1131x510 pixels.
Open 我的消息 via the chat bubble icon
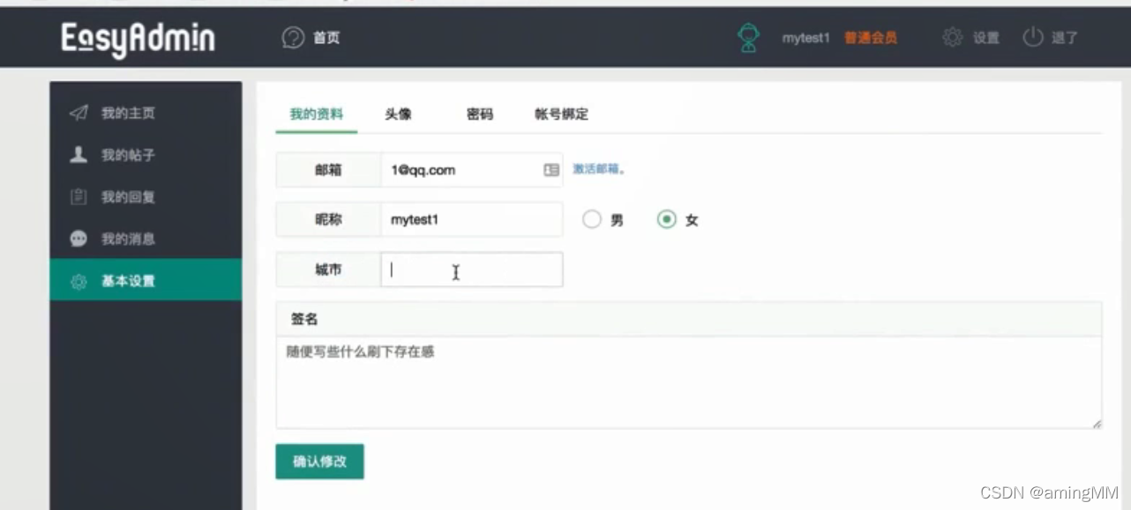pyautogui.click(x=79, y=239)
